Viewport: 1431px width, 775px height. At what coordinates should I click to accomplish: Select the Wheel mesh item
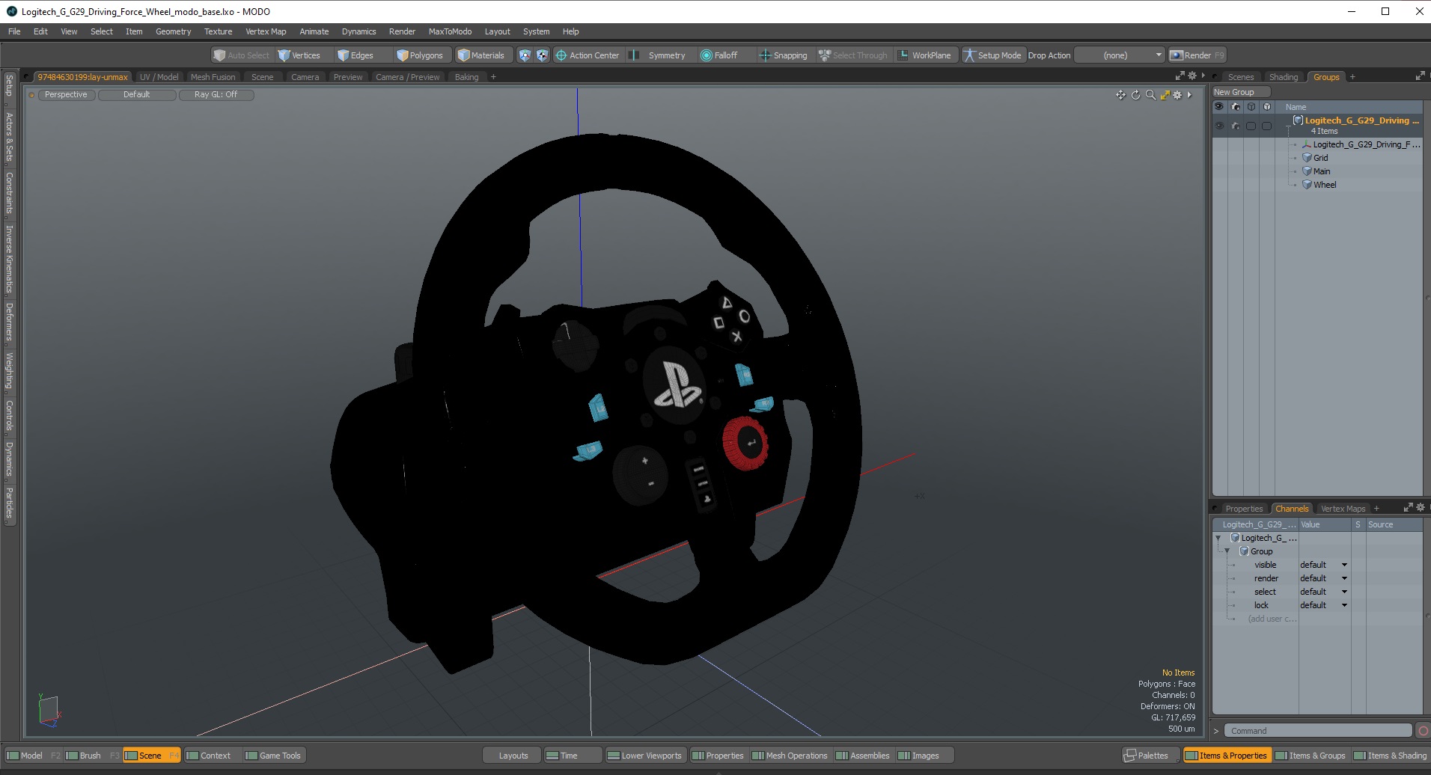tap(1324, 185)
